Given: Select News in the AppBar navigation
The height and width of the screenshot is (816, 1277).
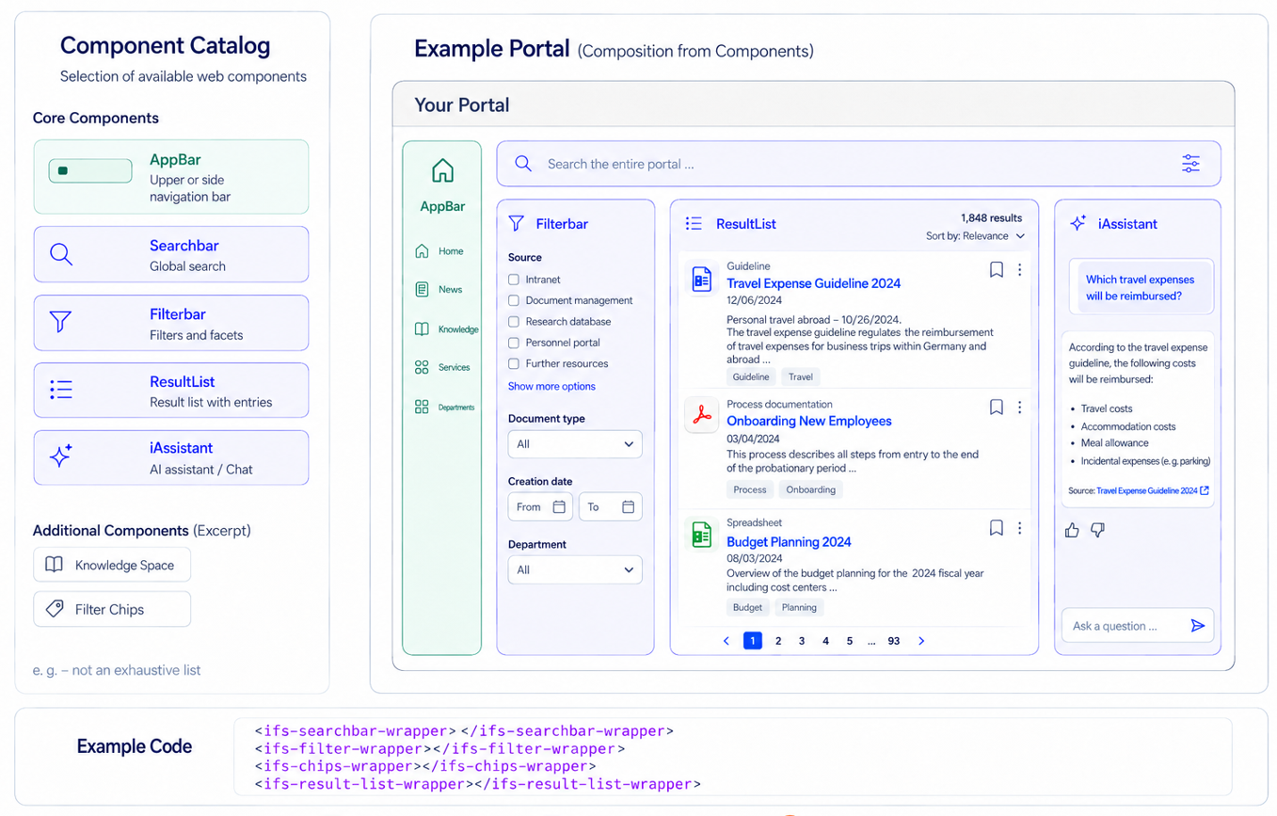Looking at the screenshot, I should (x=441, y=290).
